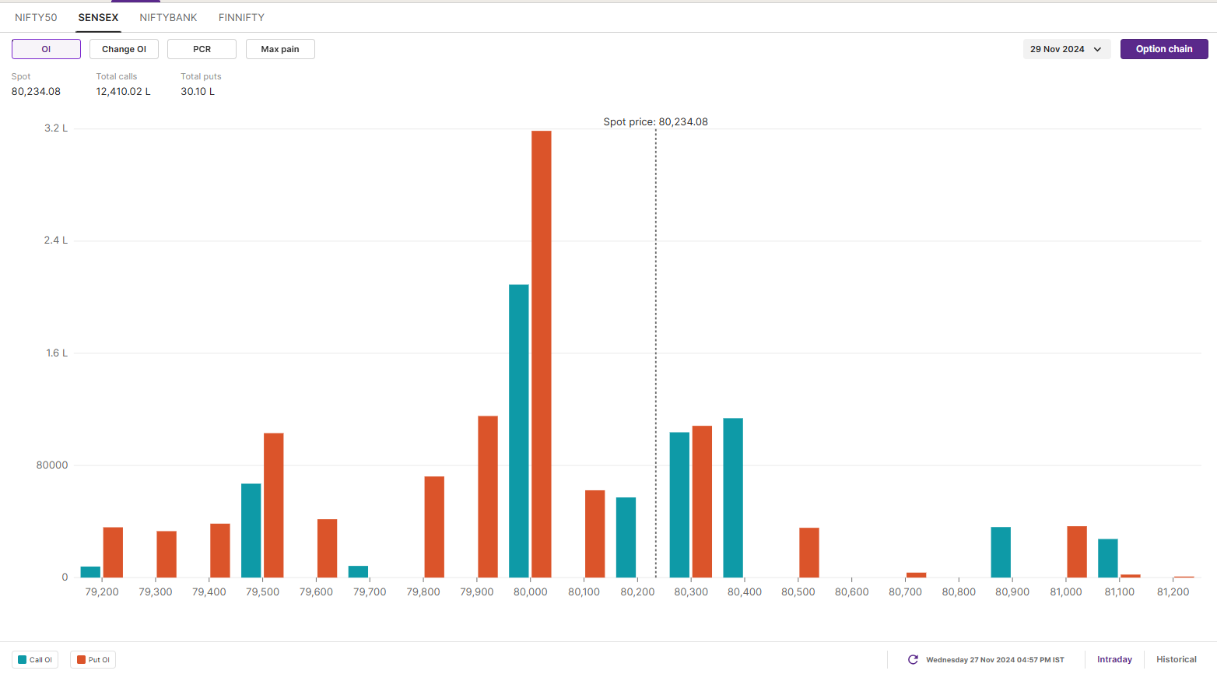The height and width of the screenshot is (674, 1217).
Task: Click the 79,200 x-axis label
Action: [102, 592]
